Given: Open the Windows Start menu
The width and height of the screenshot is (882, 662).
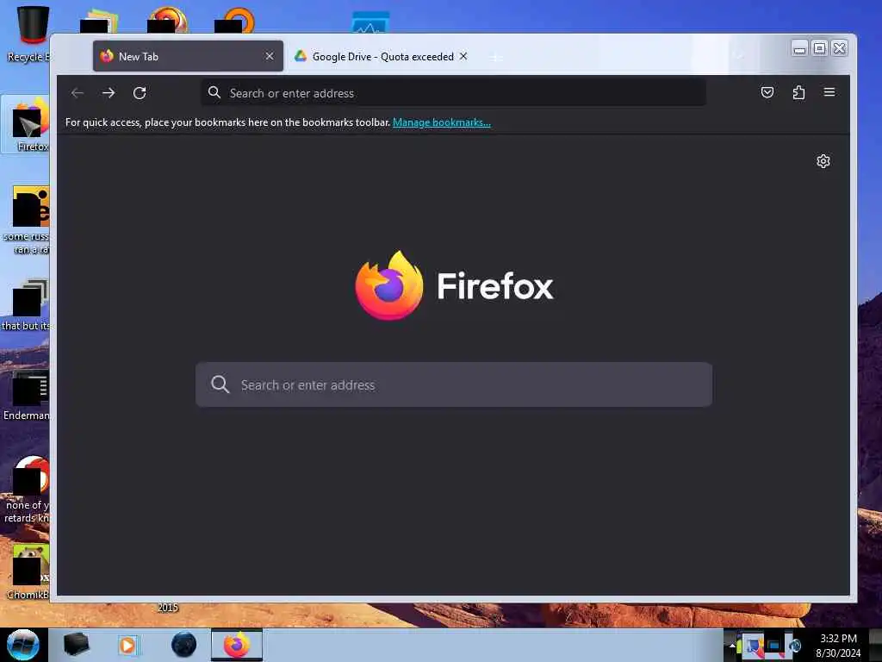Looking at the screenshot, I should coord(23,645).
